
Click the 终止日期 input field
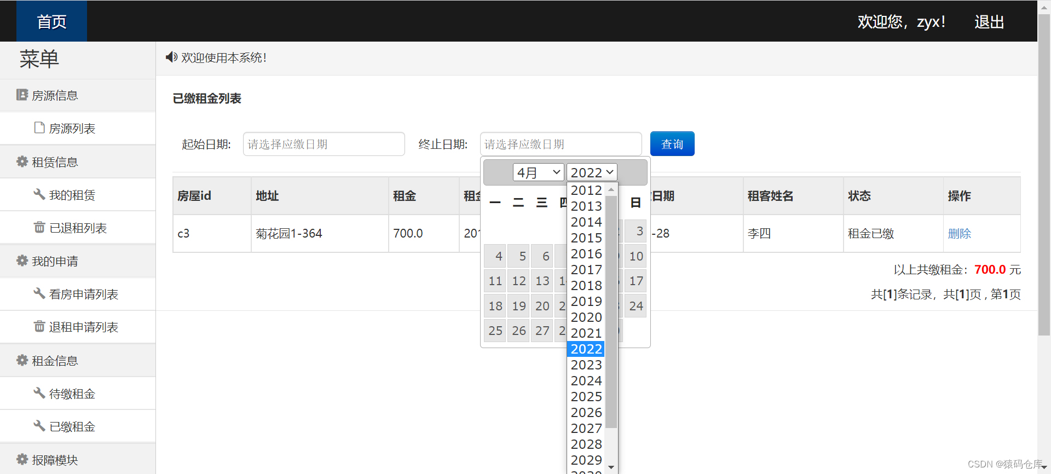click(561, 144)
